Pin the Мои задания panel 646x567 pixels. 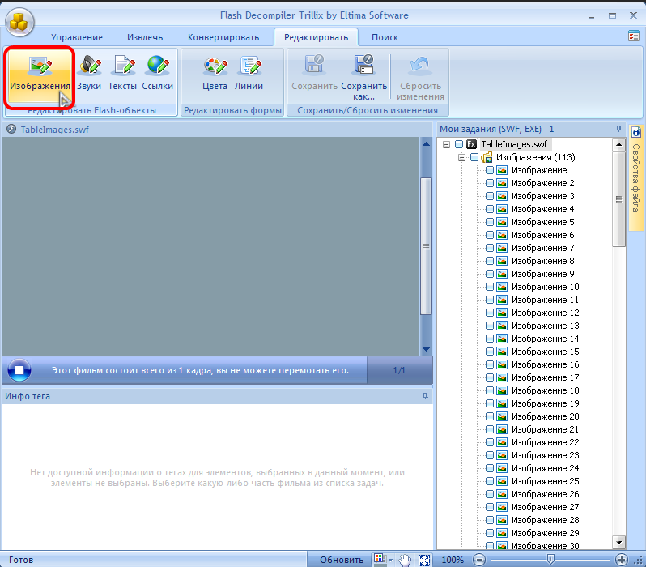(x=618, y=129)
